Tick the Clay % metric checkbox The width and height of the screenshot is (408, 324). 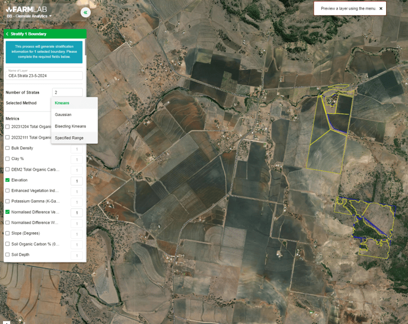point(8,159)
